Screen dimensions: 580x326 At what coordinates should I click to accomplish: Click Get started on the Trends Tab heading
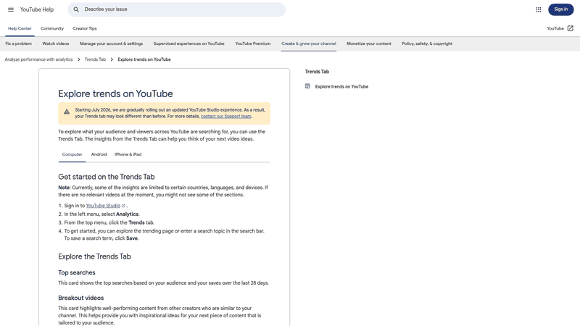[107, 177]
